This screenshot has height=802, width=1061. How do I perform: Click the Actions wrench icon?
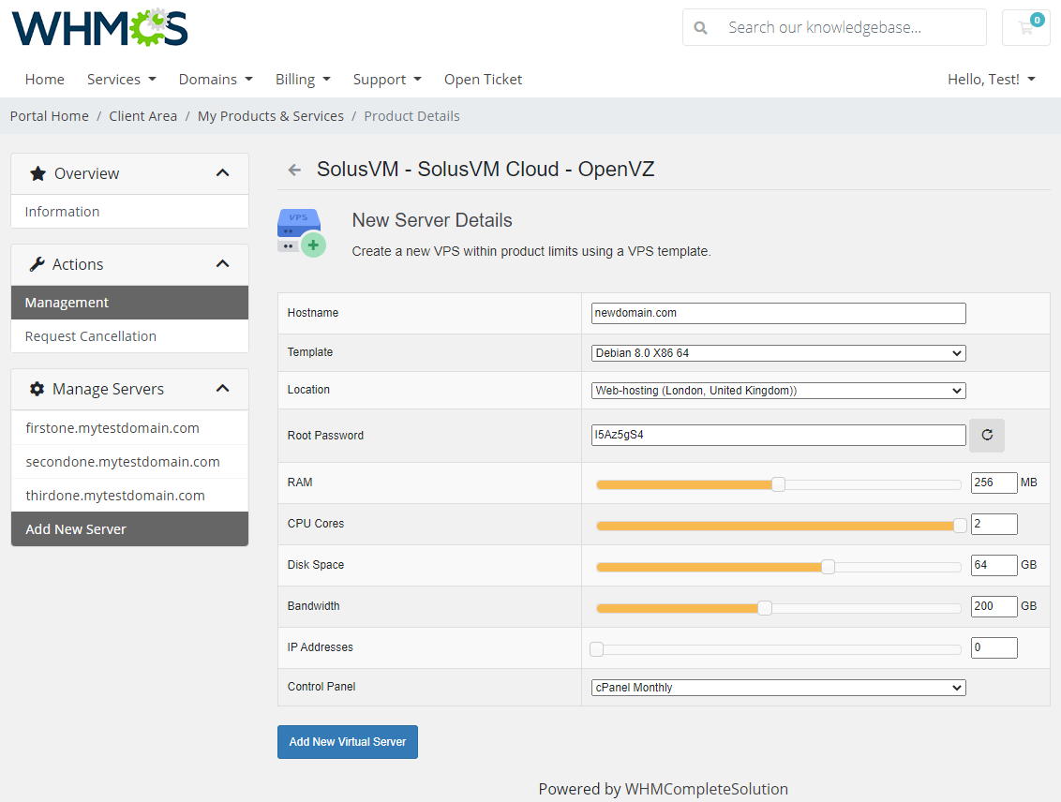point(37,264)
